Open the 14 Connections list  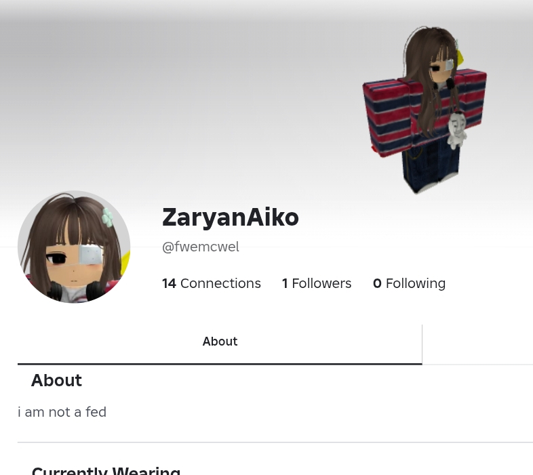coord(212,283)
